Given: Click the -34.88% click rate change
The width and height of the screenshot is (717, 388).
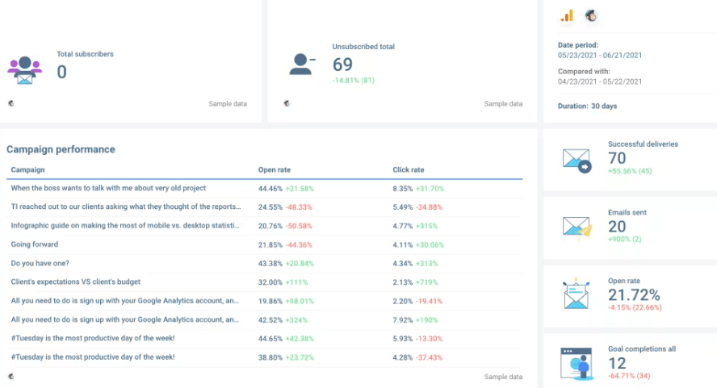Looking at the screenshot, I should (429, 207).
